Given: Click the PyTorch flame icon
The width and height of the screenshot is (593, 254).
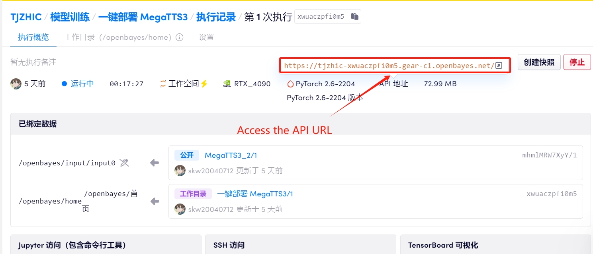Looking at the screenshot, I should (290, 84).
